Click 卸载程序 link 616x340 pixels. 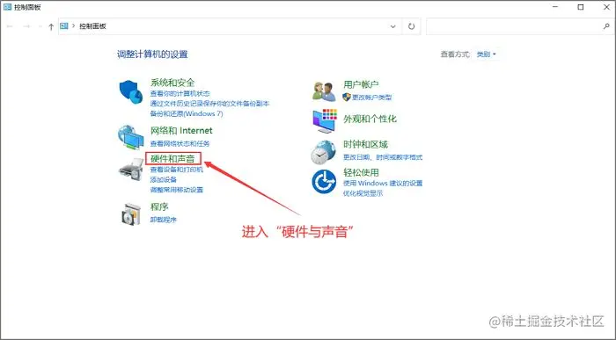[163, 220]
